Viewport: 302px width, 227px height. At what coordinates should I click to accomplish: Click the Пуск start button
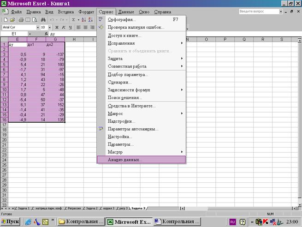pyautogui.click(x=11, y=222)
